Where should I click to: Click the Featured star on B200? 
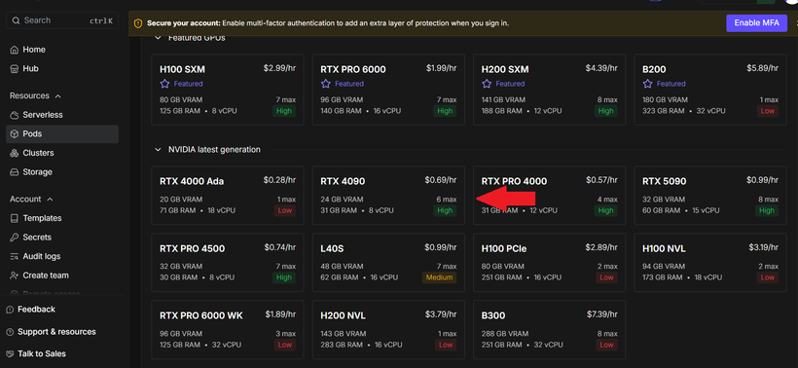tap(647, 84)
